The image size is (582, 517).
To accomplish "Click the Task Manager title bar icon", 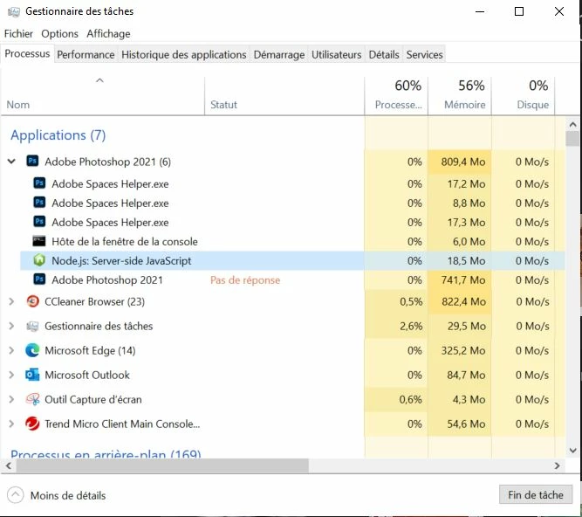I will 14,11.
